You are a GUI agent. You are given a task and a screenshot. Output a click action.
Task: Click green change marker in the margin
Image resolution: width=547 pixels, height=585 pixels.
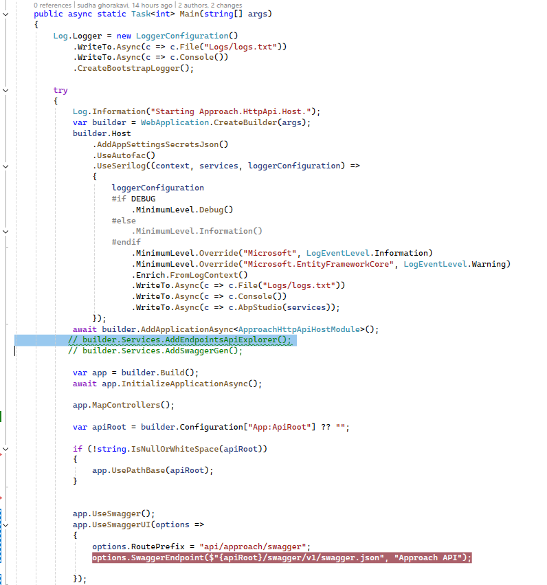click(1, 416)
